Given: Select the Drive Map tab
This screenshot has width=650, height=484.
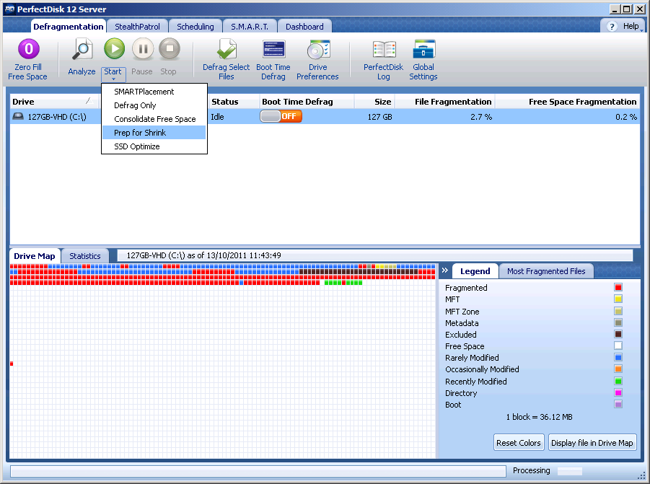Looking at the screenshot, I should coord(35,256).
